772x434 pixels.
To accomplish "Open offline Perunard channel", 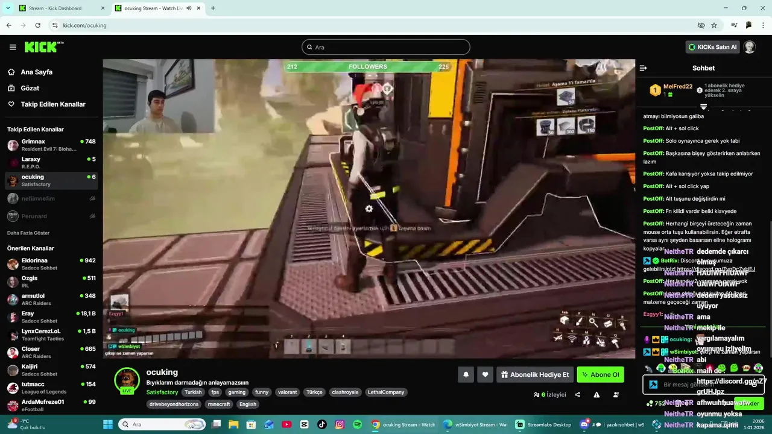I will click(51, 216).
